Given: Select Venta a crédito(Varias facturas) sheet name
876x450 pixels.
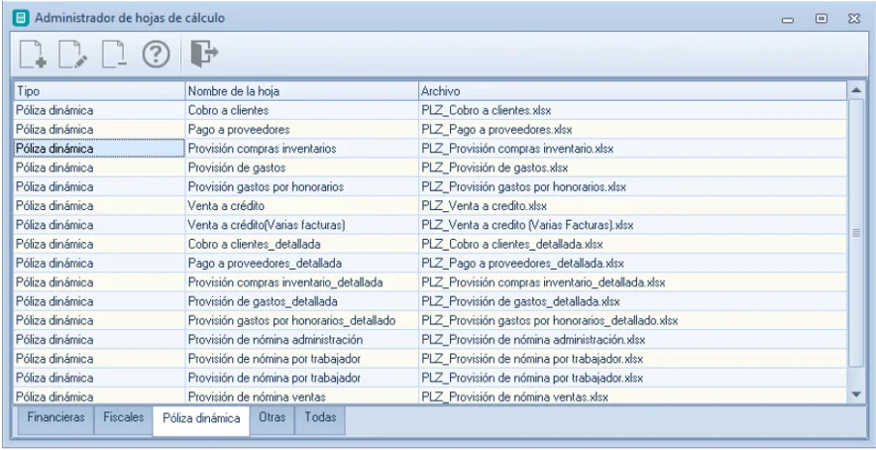Looking at the screenshot, I should click(267, 225).
